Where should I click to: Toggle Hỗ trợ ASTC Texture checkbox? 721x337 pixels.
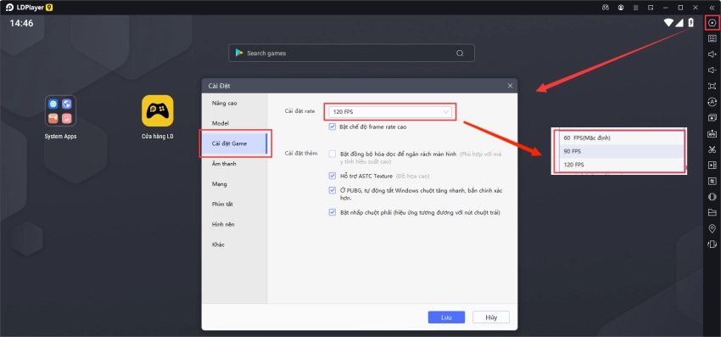(333, 176)
